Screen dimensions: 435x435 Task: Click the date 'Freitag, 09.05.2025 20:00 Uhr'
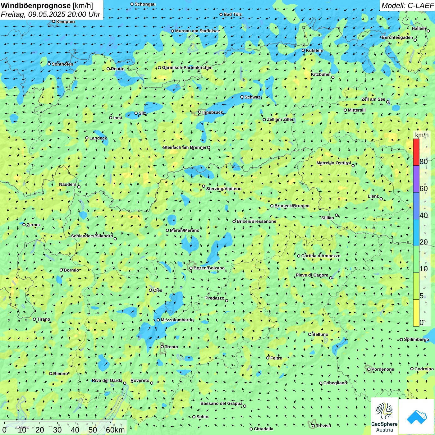(x=51, y=14)
